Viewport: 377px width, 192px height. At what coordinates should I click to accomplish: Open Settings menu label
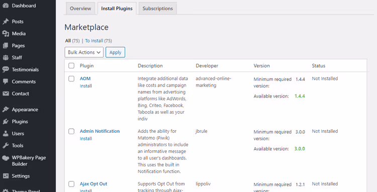(x=21, y=176)
